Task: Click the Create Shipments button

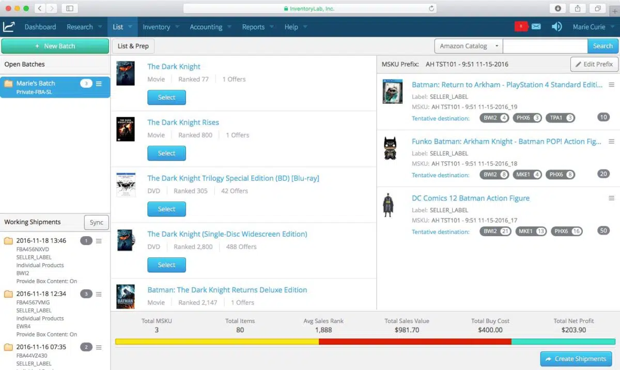Action: [x=576, y=359]
